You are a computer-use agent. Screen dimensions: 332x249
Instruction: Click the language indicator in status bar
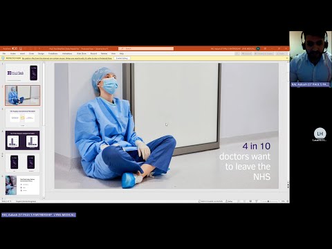coord(26,201)
